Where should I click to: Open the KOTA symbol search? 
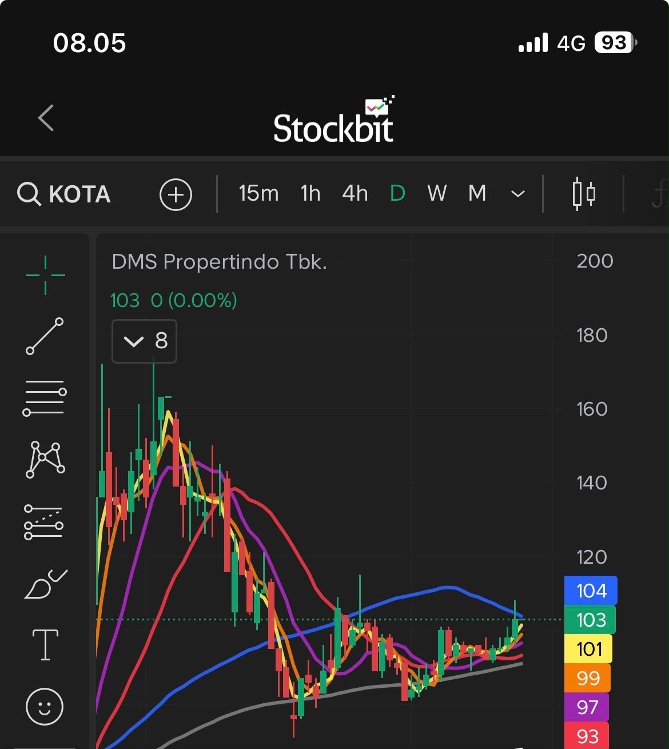point(63,194)
